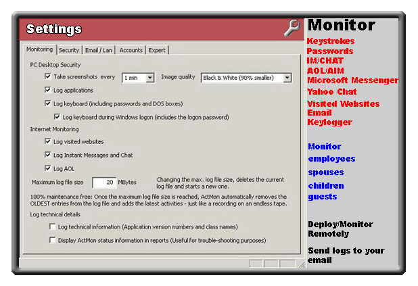Click the Keylogger red text
This screenshot has width=418, height=286.
330,122
